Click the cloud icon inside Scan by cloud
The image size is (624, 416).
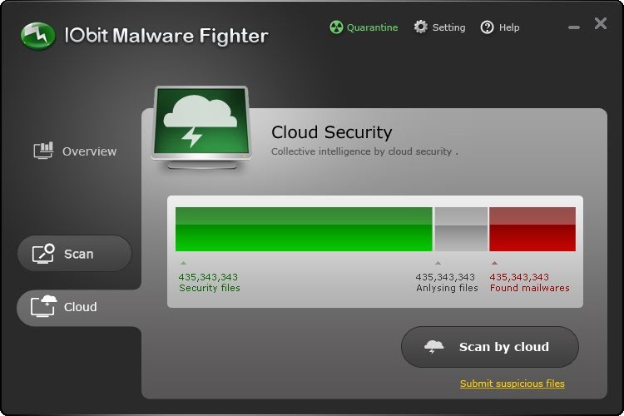tap(433, 347)
